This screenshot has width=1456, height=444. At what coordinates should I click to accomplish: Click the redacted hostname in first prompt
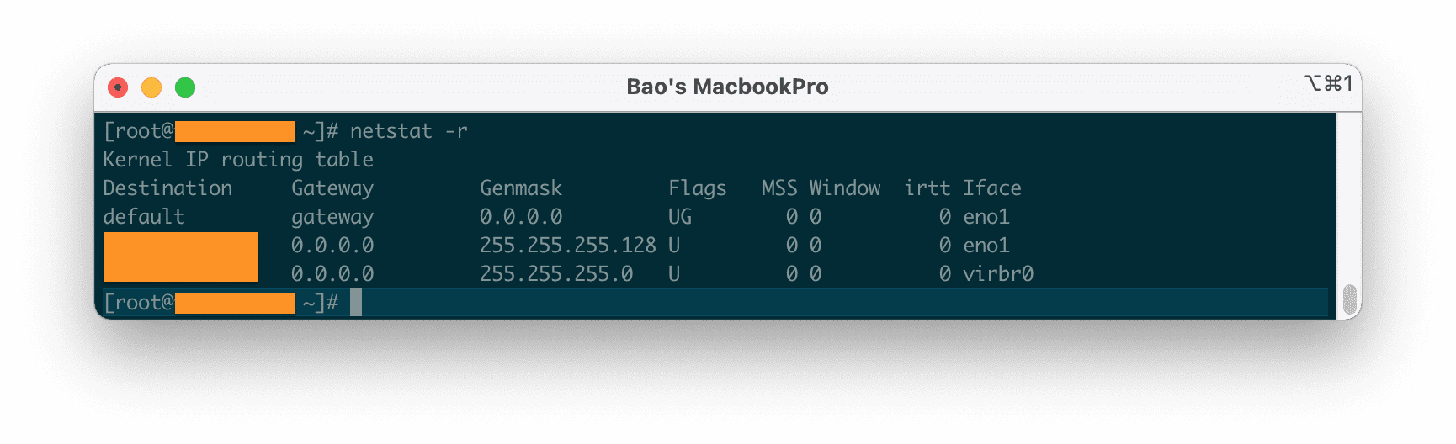click(x=235, y=132)
